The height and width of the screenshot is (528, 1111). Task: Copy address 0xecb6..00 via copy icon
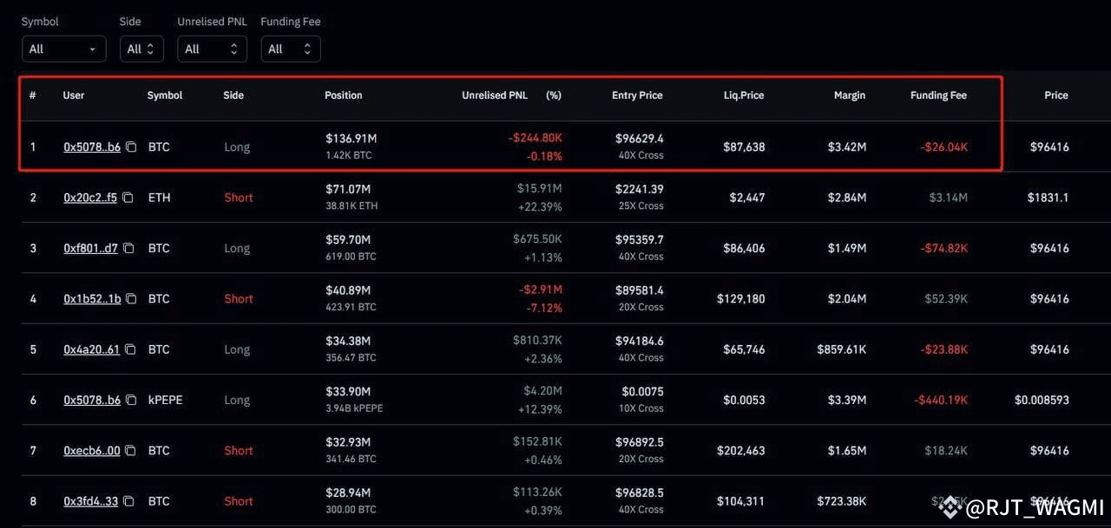[129, 451]
